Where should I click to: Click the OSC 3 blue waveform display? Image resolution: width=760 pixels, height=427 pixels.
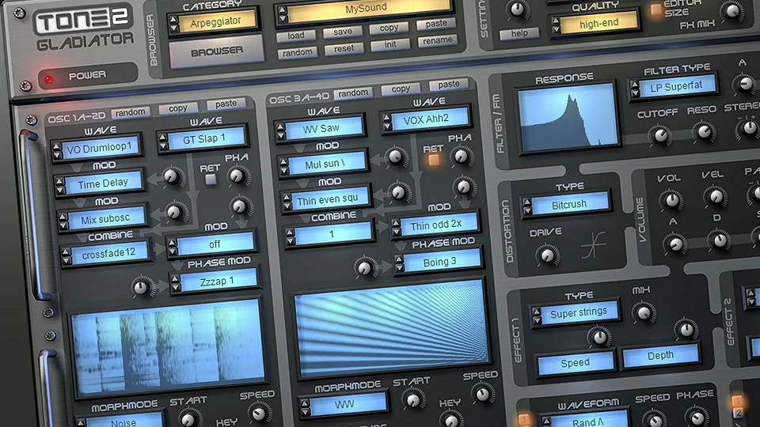click(388, 315)
